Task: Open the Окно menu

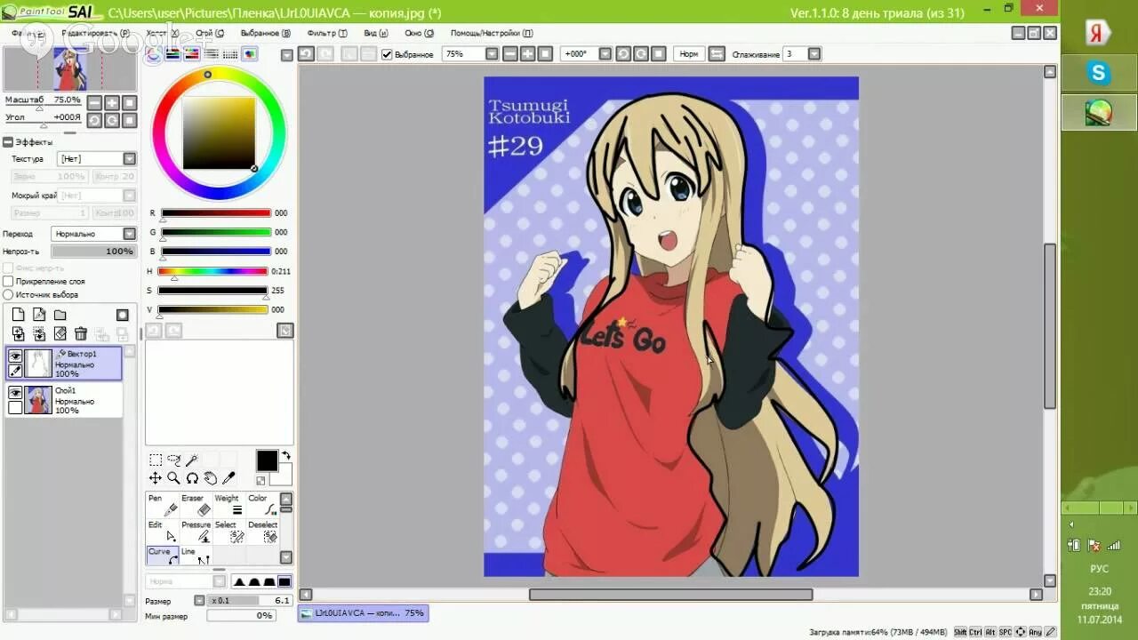Action: pos(419,33)
